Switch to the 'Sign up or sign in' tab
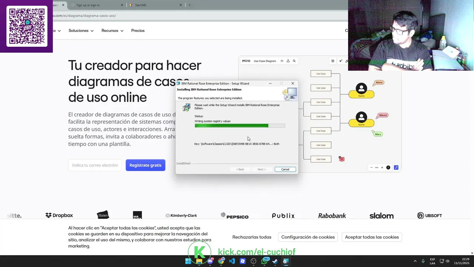The image size is (474, 267). pyautogui.click(x=96, y=5)
